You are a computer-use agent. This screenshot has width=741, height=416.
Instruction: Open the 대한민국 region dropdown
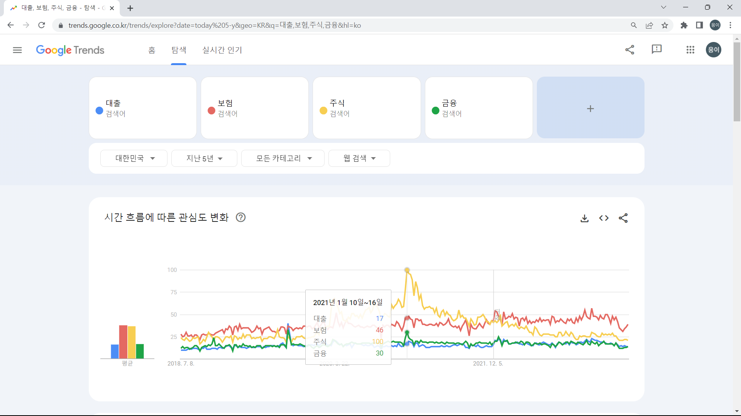click(134, 158)
